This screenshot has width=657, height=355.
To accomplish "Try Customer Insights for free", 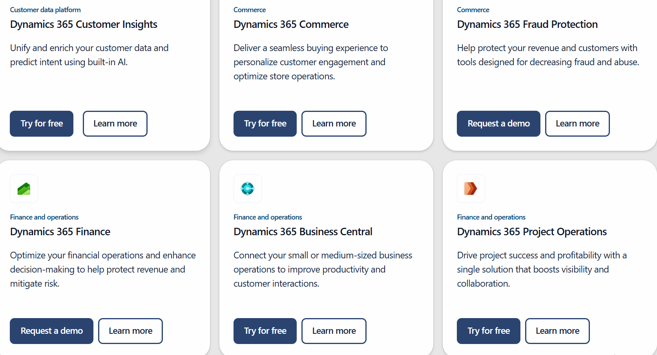I will point(42,124).
